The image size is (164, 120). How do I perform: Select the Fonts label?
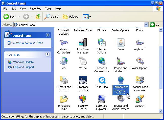point(140,30)
